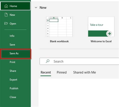Click the Blank workbook label
The width and height of the screenshot is (119, 107).
(59, 41)
